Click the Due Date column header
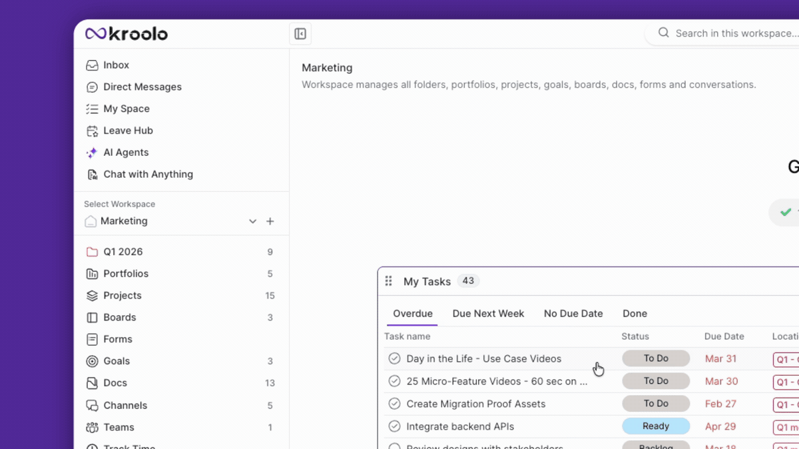799x449 pixels. coord(724,336)
